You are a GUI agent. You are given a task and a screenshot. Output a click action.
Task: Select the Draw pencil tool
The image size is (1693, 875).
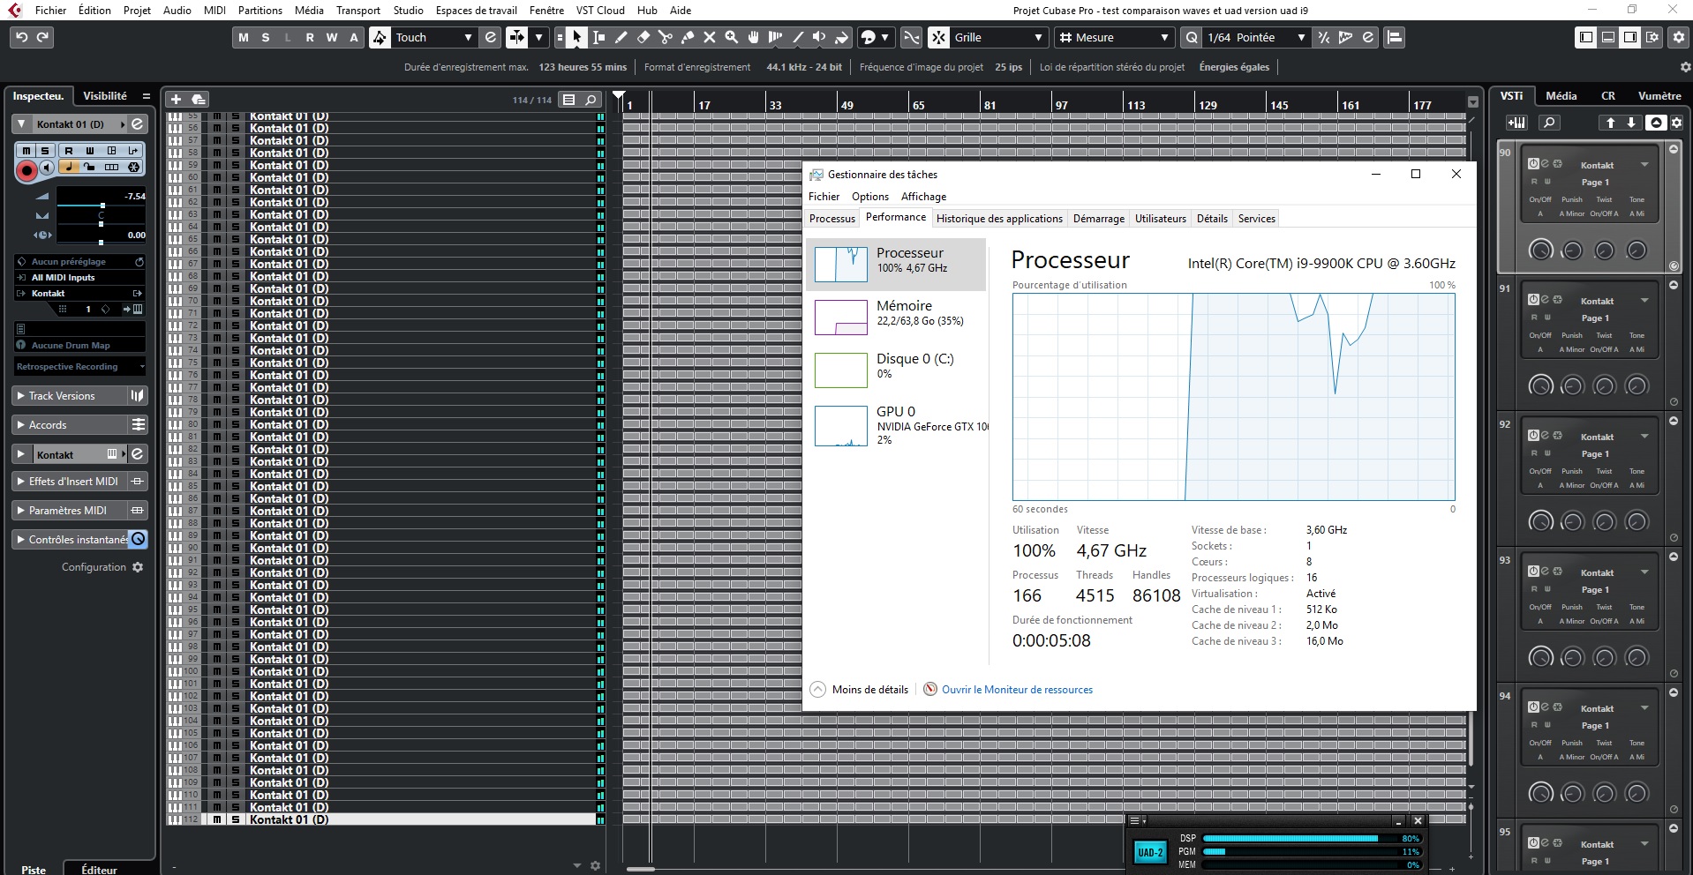click(621, 37)
